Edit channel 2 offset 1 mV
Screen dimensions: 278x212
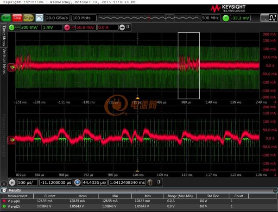pos(52,27)
